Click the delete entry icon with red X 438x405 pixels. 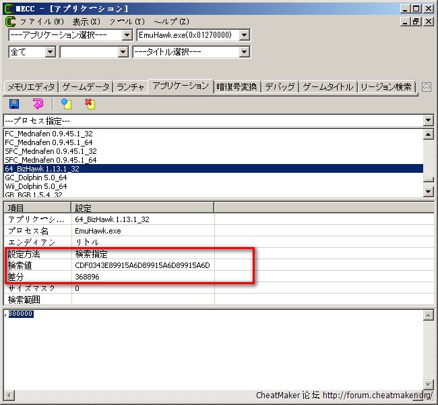pos(90,104)
